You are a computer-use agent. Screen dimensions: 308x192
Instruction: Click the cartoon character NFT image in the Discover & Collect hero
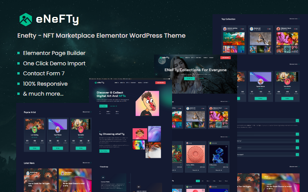[x=147, y=104]
